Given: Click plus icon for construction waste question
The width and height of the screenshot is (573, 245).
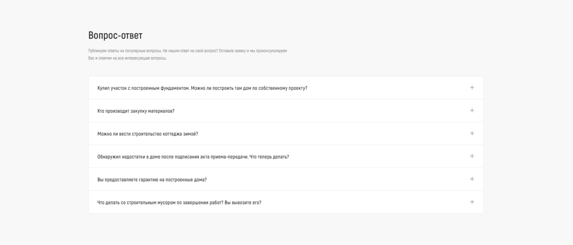Looking at the screenshot, I should click(472, 202).
